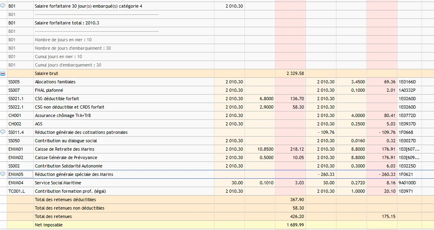
Task: Click the Salaire brut label
Action: click(x=47, y=73)
